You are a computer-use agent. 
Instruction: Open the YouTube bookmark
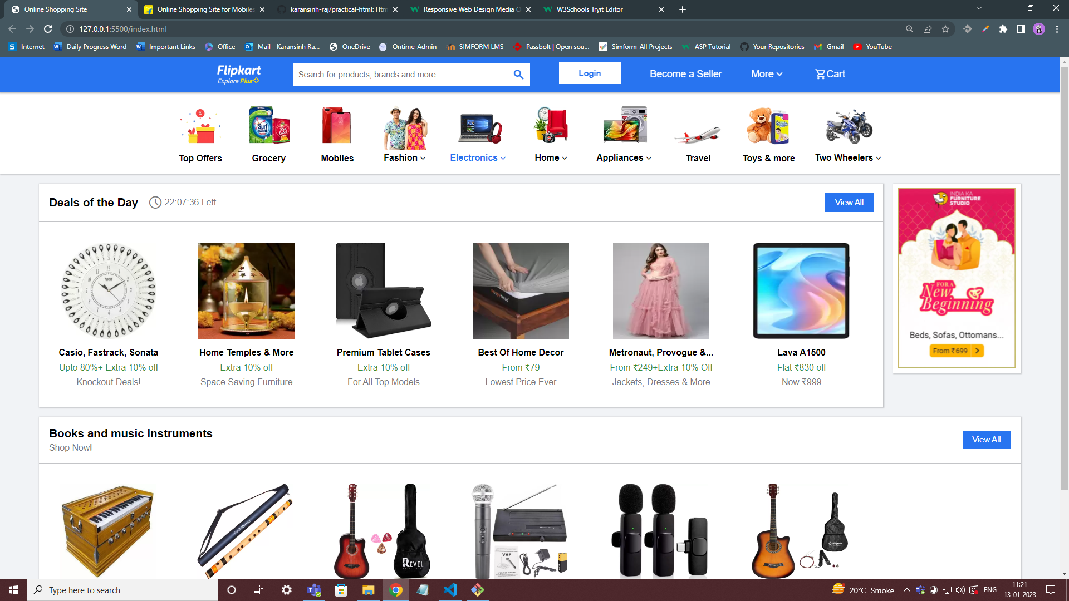click(872, 47)
